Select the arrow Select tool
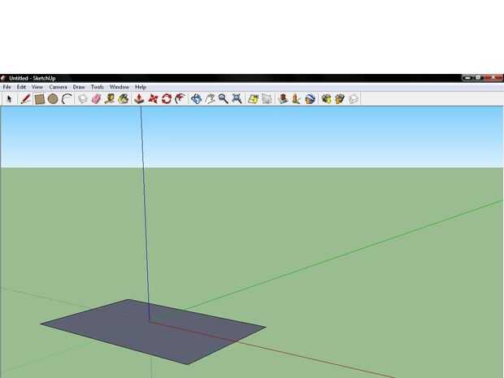This screenshot has width=504, height=378. click(9, 98)
